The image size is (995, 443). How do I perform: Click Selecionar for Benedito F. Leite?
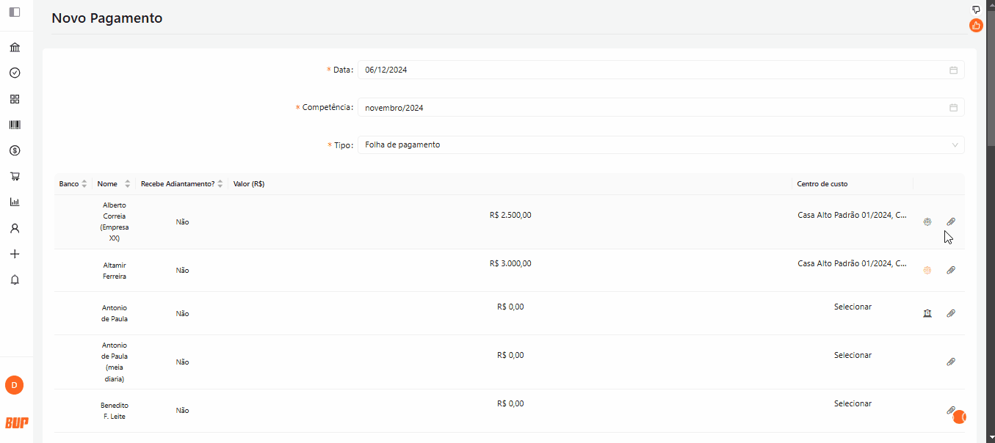coord(853,403)
